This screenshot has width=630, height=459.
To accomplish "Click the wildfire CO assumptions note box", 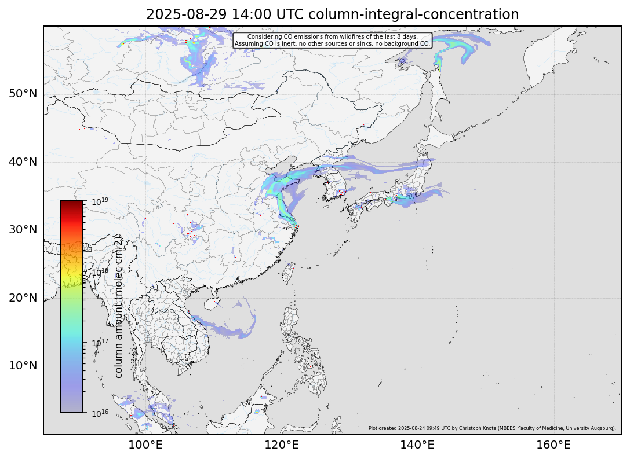I will click(332, 40).
